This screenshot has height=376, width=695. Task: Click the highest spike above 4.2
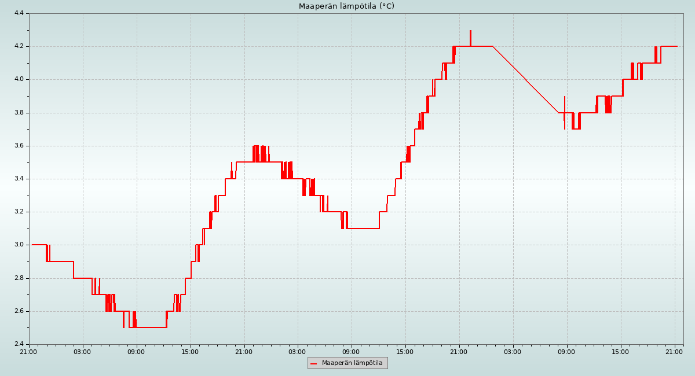click(x=470, y=32)
